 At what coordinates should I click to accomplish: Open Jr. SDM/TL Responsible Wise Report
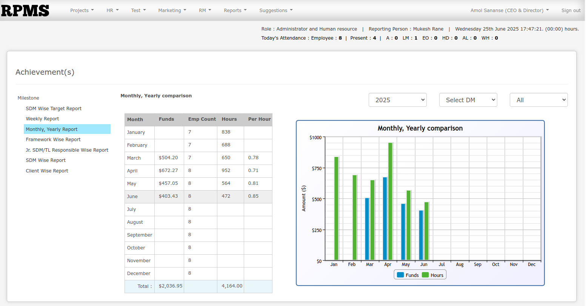click(x=67, y=150)
